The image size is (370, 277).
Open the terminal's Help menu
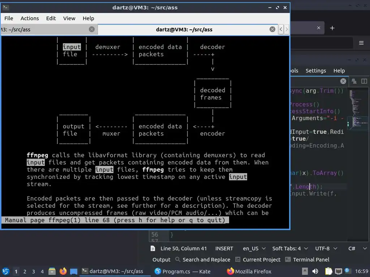[x=88, y=18]
